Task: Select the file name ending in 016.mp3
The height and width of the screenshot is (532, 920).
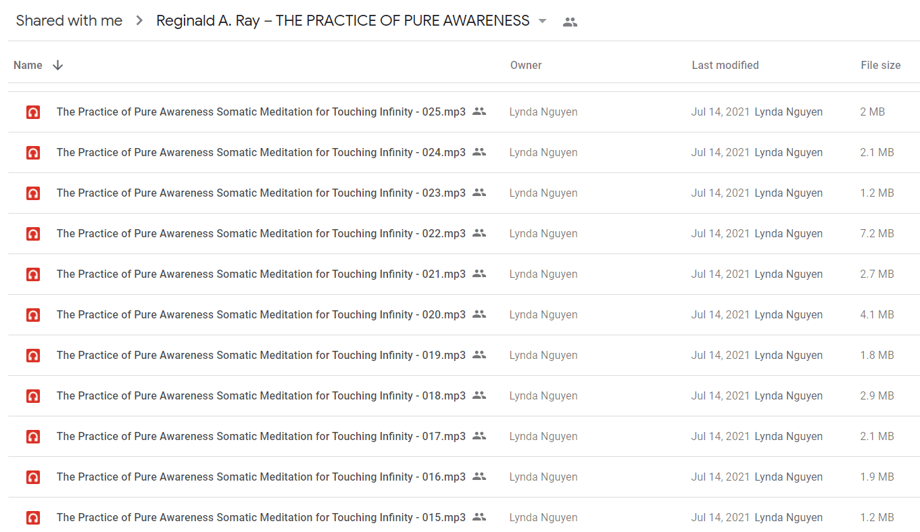Action: coord(261,477)
